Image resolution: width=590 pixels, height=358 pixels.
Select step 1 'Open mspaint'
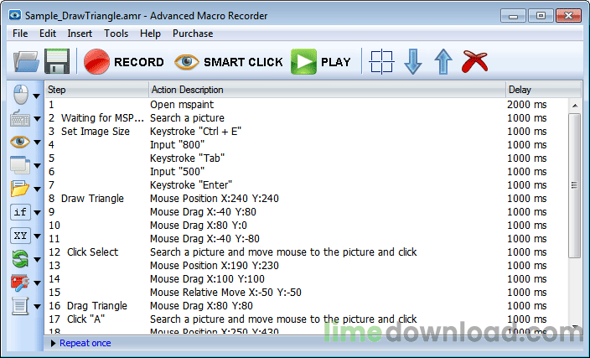pos(306,104)
